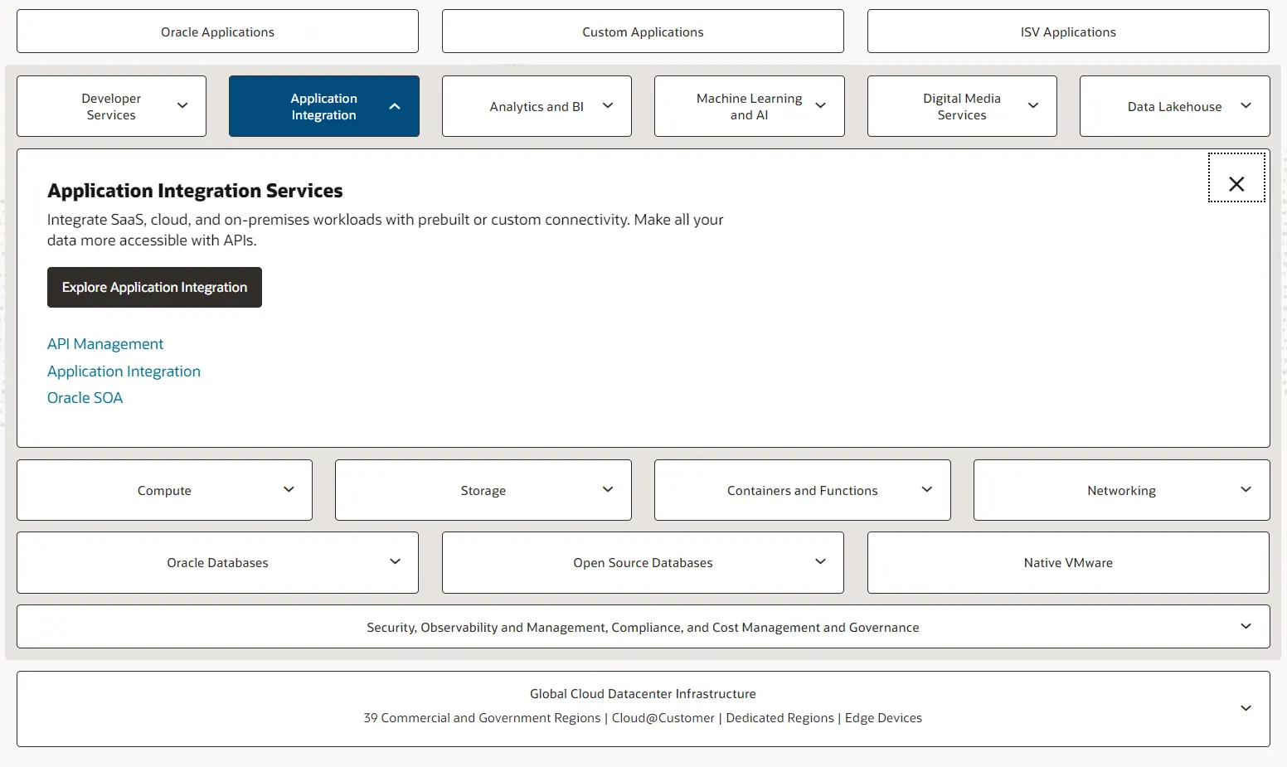Viewport: 1287px width, 767px height.
Task: Expand Global Cloud Datacenter Infrastructure chevron
Action: pos(1246,708)
